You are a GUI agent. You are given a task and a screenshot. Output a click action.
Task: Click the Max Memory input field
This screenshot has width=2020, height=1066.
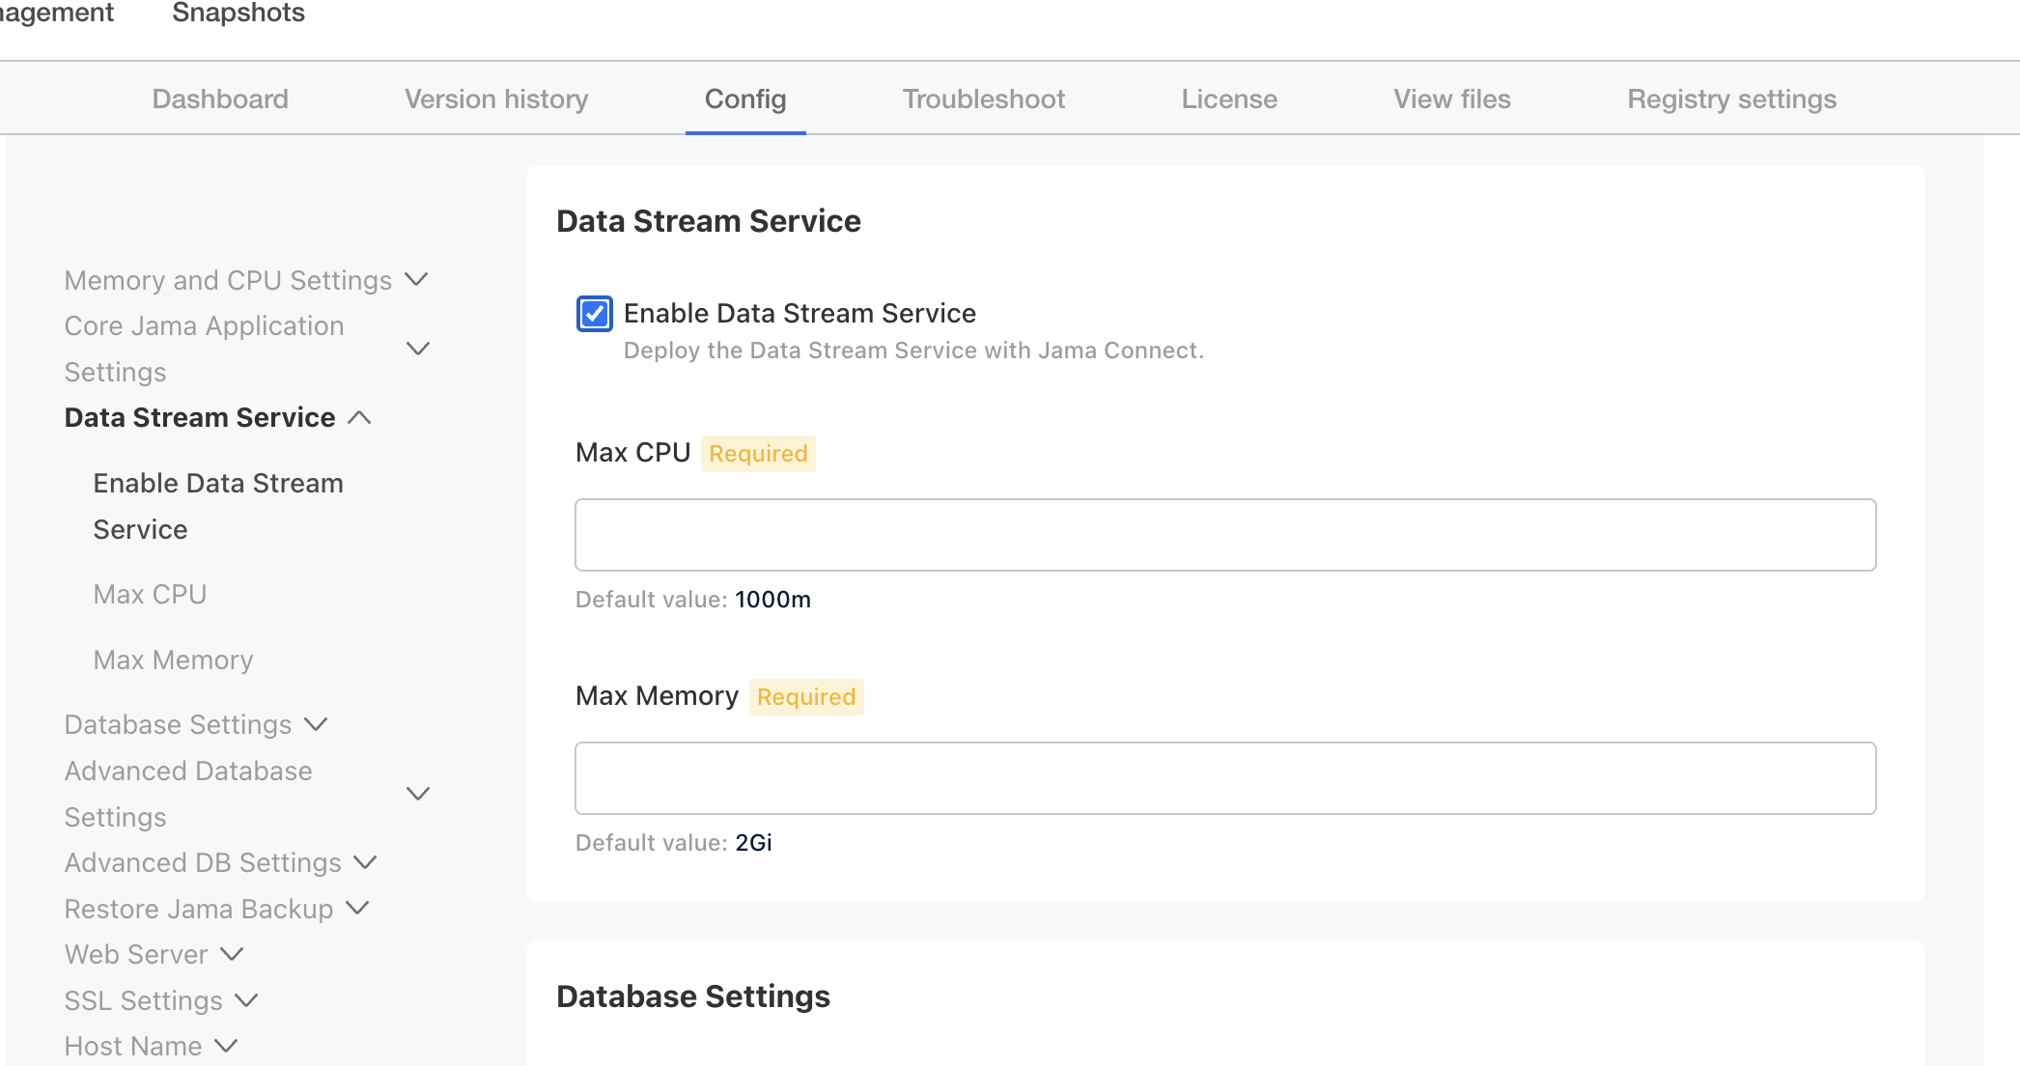click(x=1225, y=778)
